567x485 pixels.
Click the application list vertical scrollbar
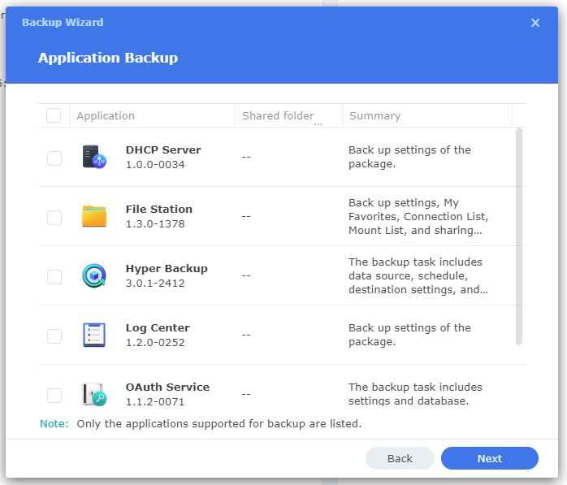(x=519, y=236)
